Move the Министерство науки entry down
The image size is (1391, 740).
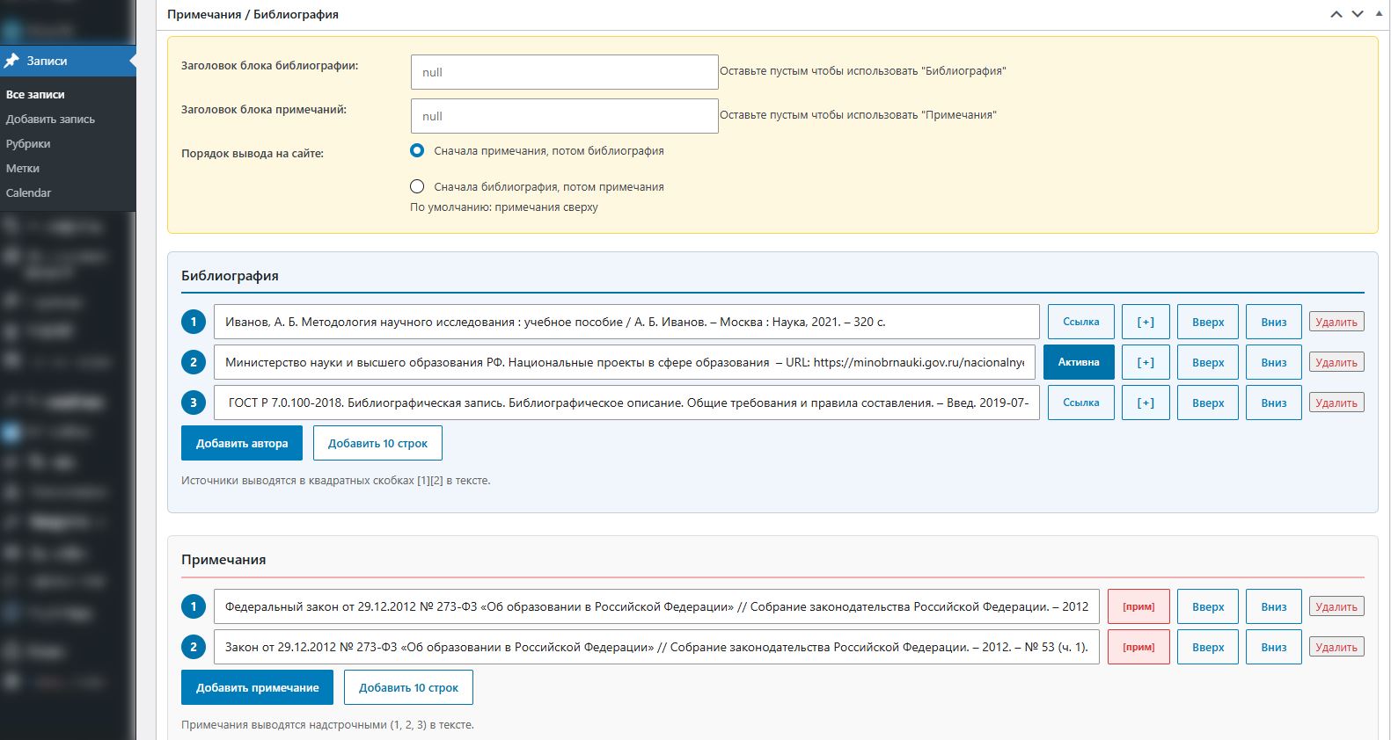[x=1274, y=362]
